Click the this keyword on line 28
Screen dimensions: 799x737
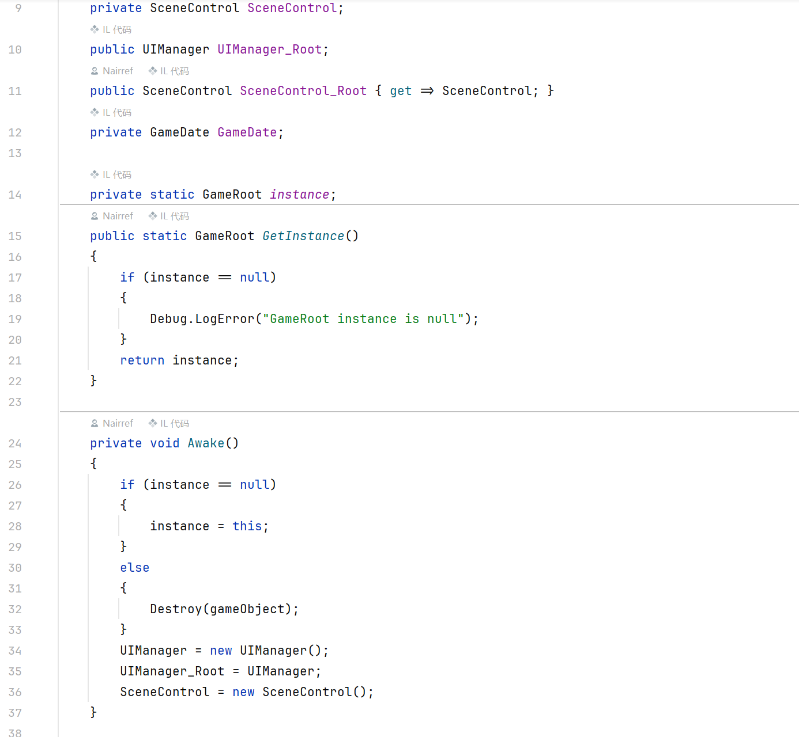pyautogui.click(x=247, y=526)
